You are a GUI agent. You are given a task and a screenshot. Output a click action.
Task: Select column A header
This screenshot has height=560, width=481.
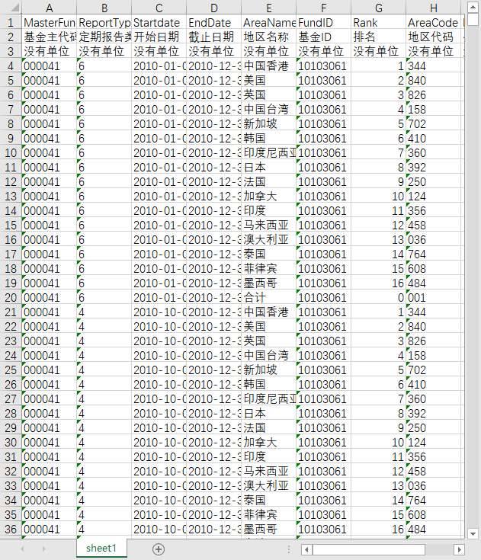[x=50, y=8]
